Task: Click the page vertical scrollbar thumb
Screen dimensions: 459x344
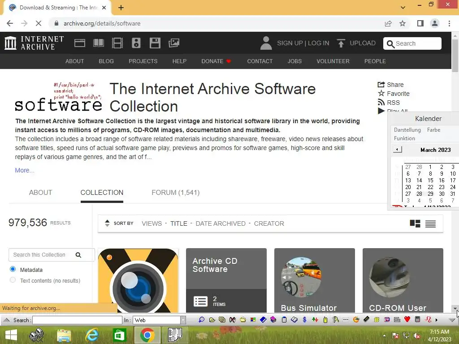Action: click(455, 56)
